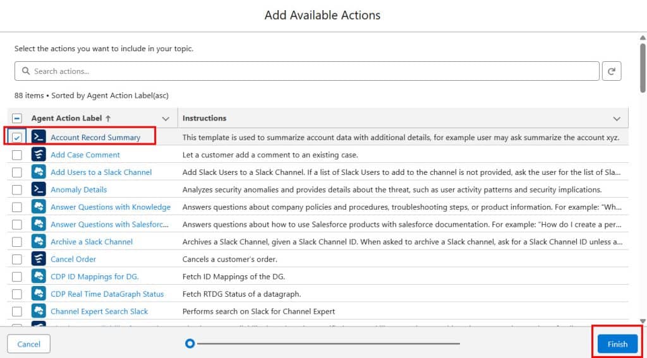Click the Answer Questions with Salesforce icon
The height and width of the screenshot is (358, 647).
click(39, 224)
